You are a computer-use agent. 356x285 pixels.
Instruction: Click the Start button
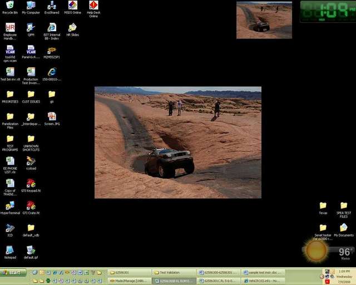click(x=13, y=273)
